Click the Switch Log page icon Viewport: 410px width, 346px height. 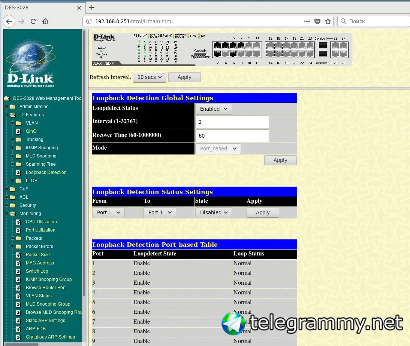(x=18, y=271)
